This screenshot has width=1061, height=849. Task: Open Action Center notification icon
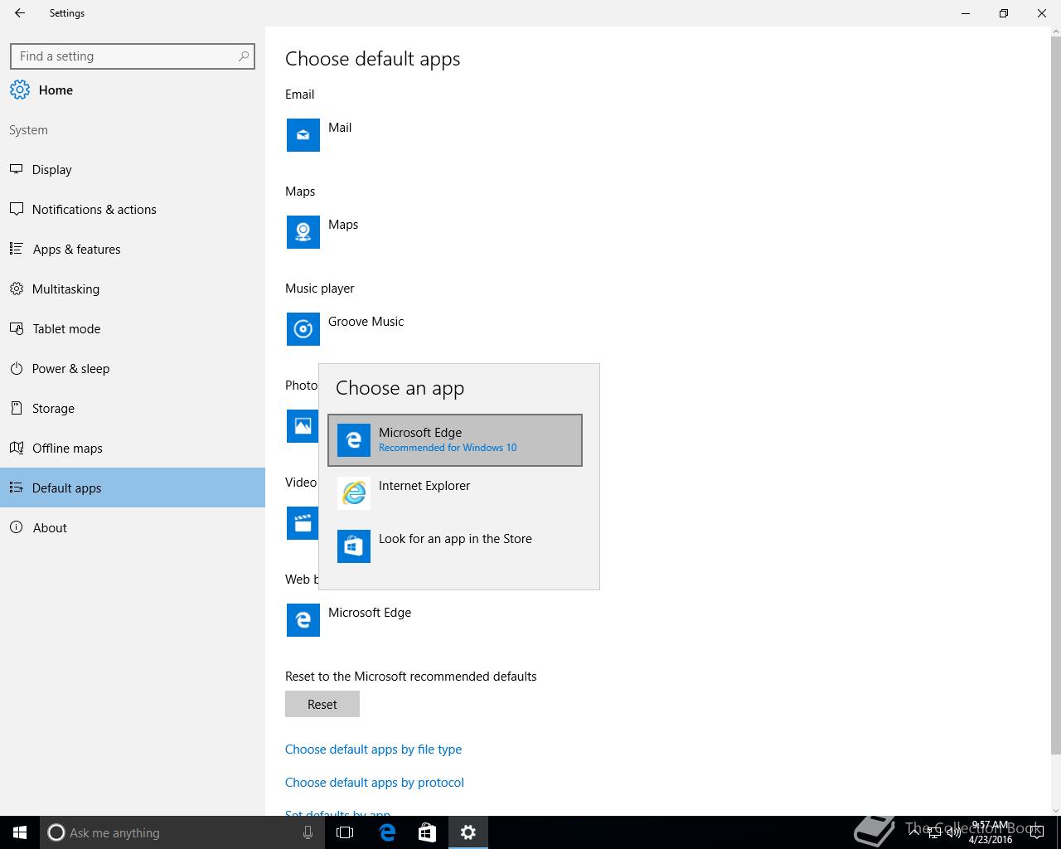[1037, 832]
